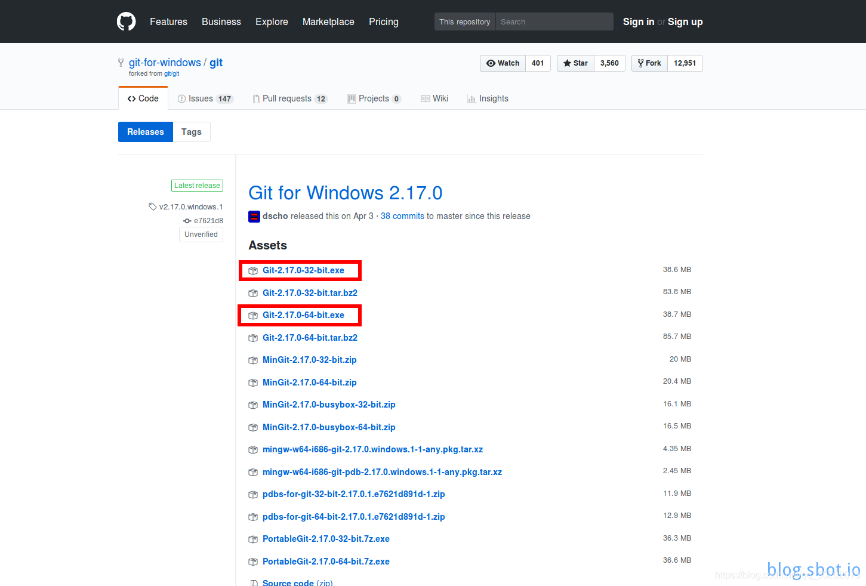Click package icon beside mingw-w64-i686-git-2.17.0 pkg
The width and height of the screenshot is (866, 586).
pyautogui.click(x=253, y=450)
